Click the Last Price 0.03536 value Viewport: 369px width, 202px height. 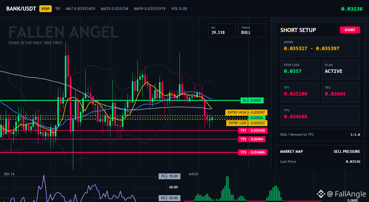(353, 162)
